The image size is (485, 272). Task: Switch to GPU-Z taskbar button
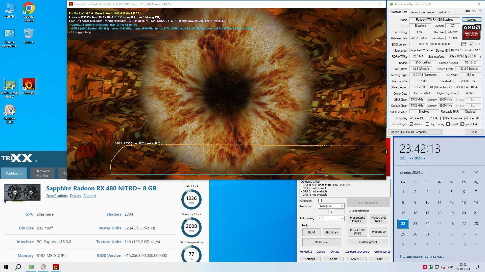31,267
